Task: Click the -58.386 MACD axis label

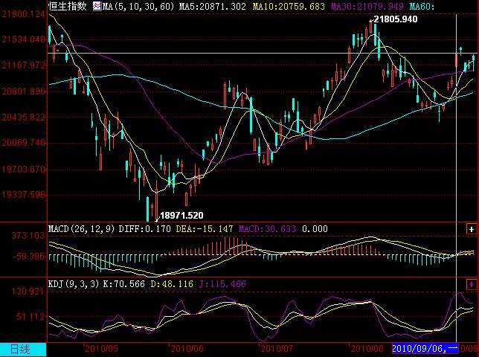Action: [30, 256]
